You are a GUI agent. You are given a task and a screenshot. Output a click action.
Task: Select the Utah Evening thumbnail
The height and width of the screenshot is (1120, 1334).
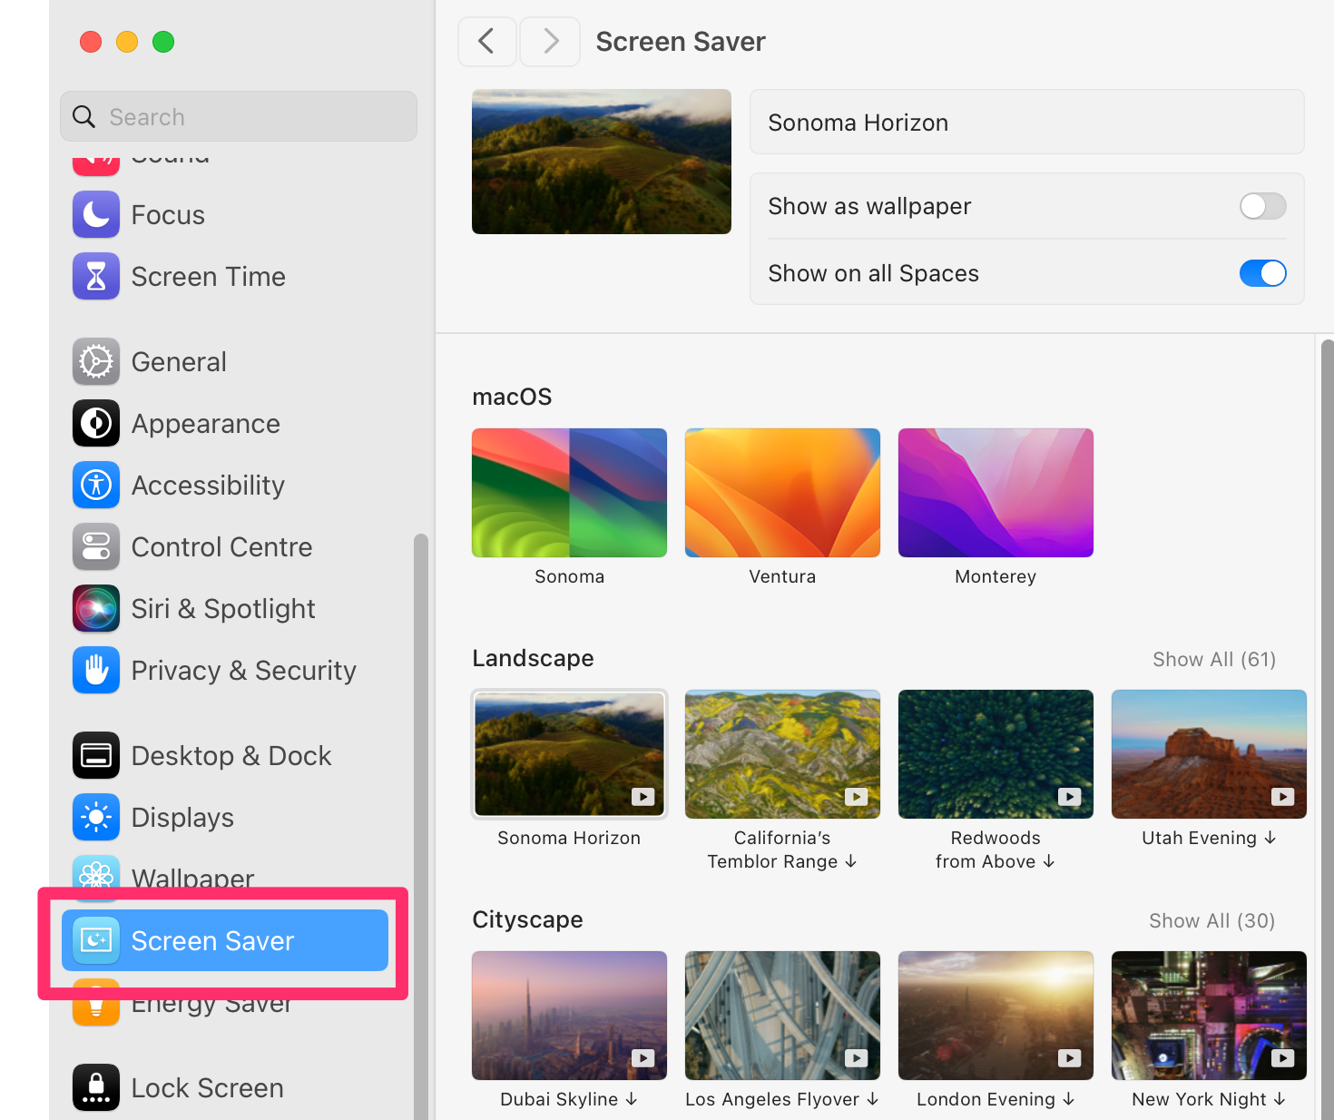(1209, 754)
